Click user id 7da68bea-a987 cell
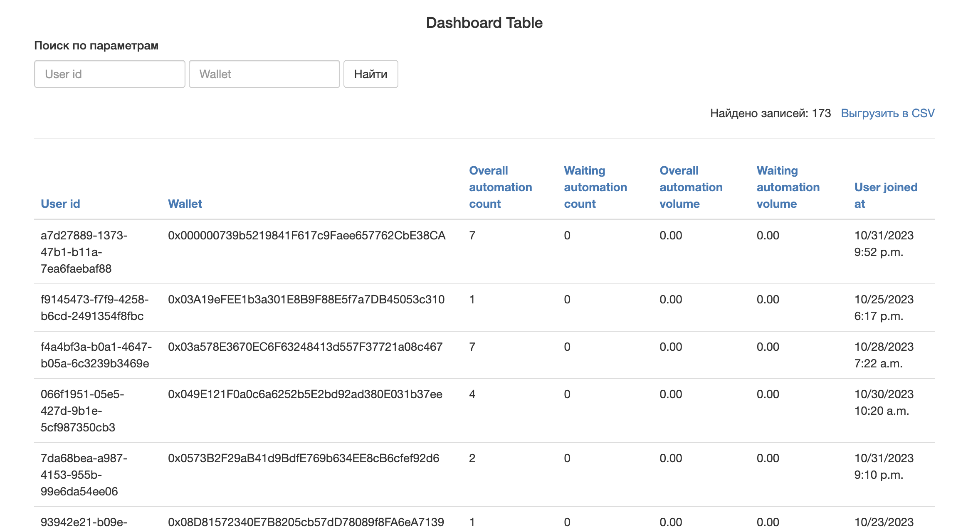This screenshot has width=978, height=532. tap(84, 475)
